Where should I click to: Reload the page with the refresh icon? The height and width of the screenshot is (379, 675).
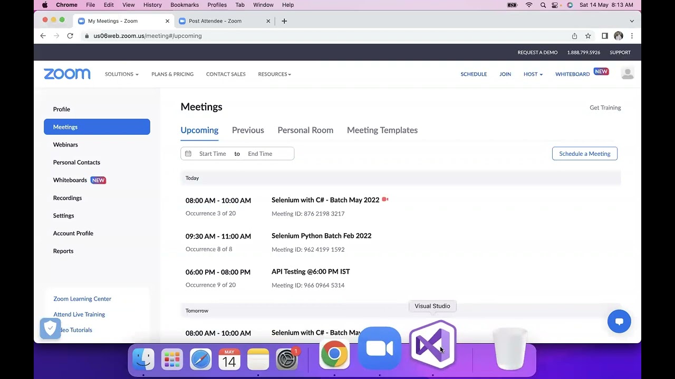pyautogui.click(x=70, y=36)
